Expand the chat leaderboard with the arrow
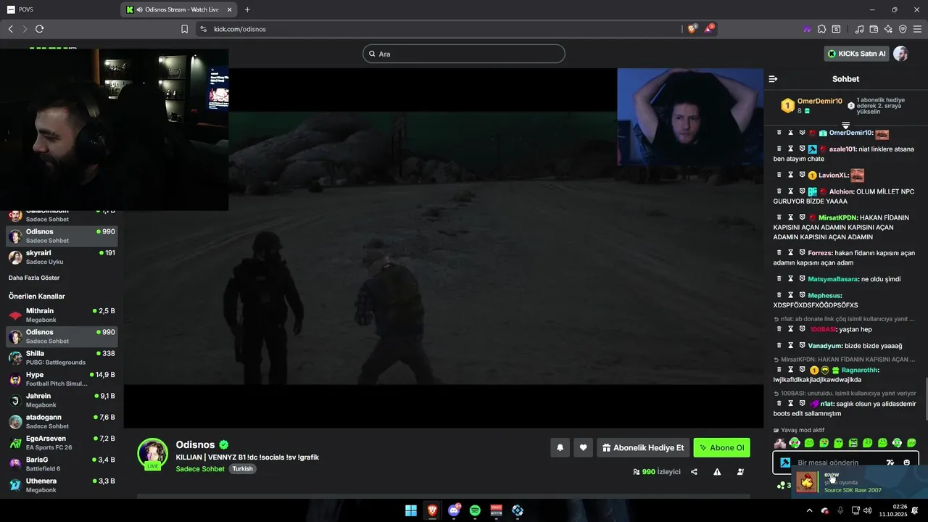Image resolution: width=928 pixels, height=522 pixels. coord(845,126)
